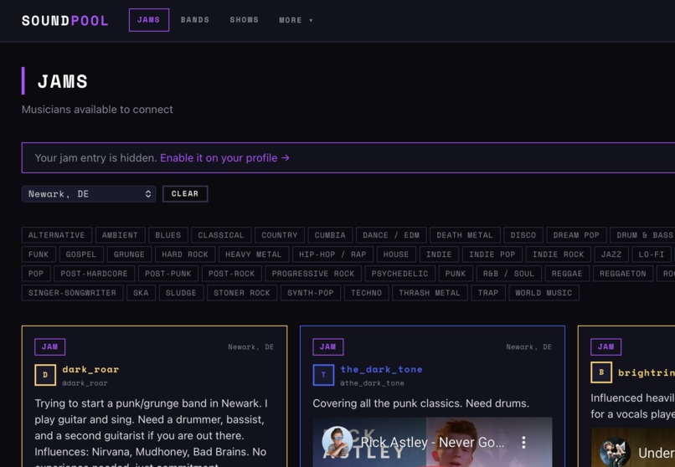Screen dimensions: 675x467
Task: Click the B avatar on the brightrin card
Action: tap(601, 372)
